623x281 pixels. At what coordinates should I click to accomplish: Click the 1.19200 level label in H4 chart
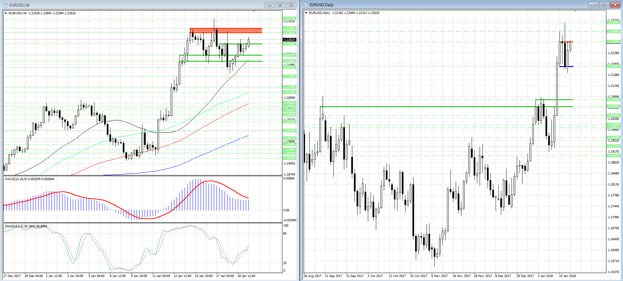point(289,158)
